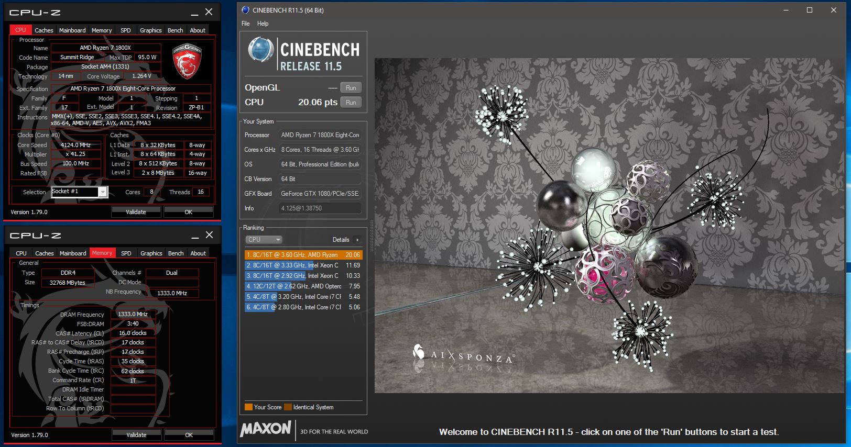Click the MAXON logo at bottom
The image size is (851, 447).
coord(266,429)
